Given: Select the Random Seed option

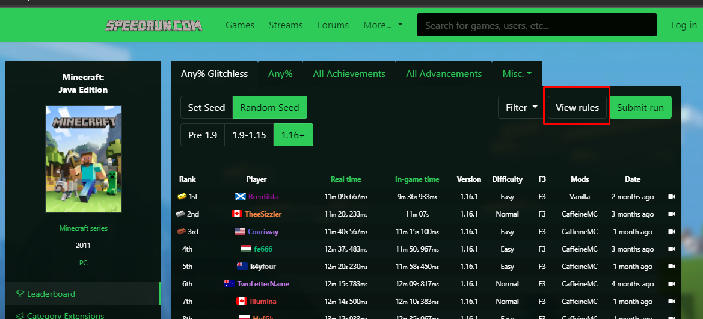Looking at the screenshot, I should [x=269, y=108].
